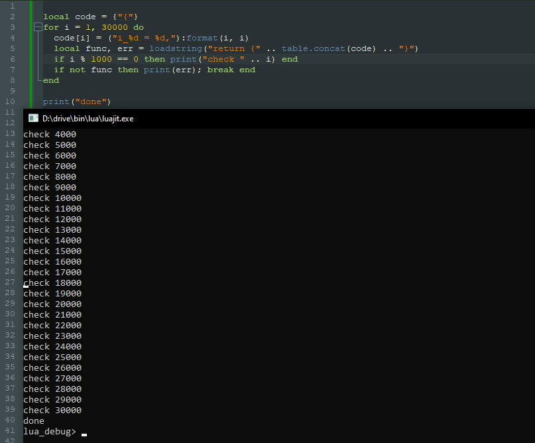Click console line 'check 14000'

(x=52, y=241)
